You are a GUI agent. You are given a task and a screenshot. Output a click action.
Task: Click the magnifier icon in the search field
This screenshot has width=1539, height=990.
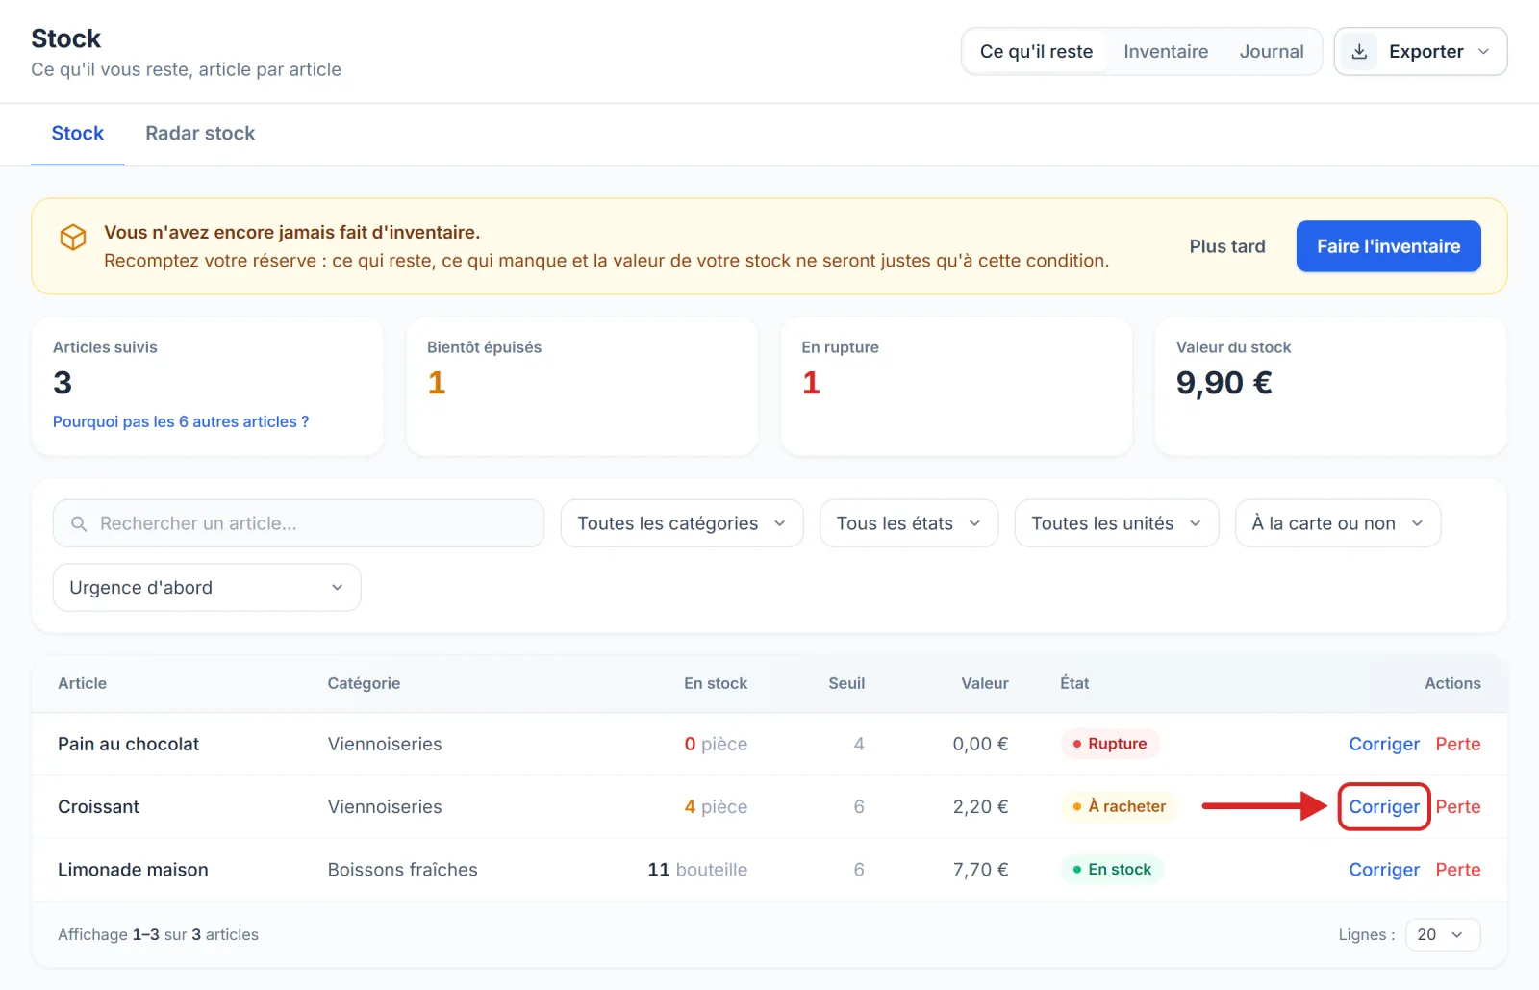point(79,523)
